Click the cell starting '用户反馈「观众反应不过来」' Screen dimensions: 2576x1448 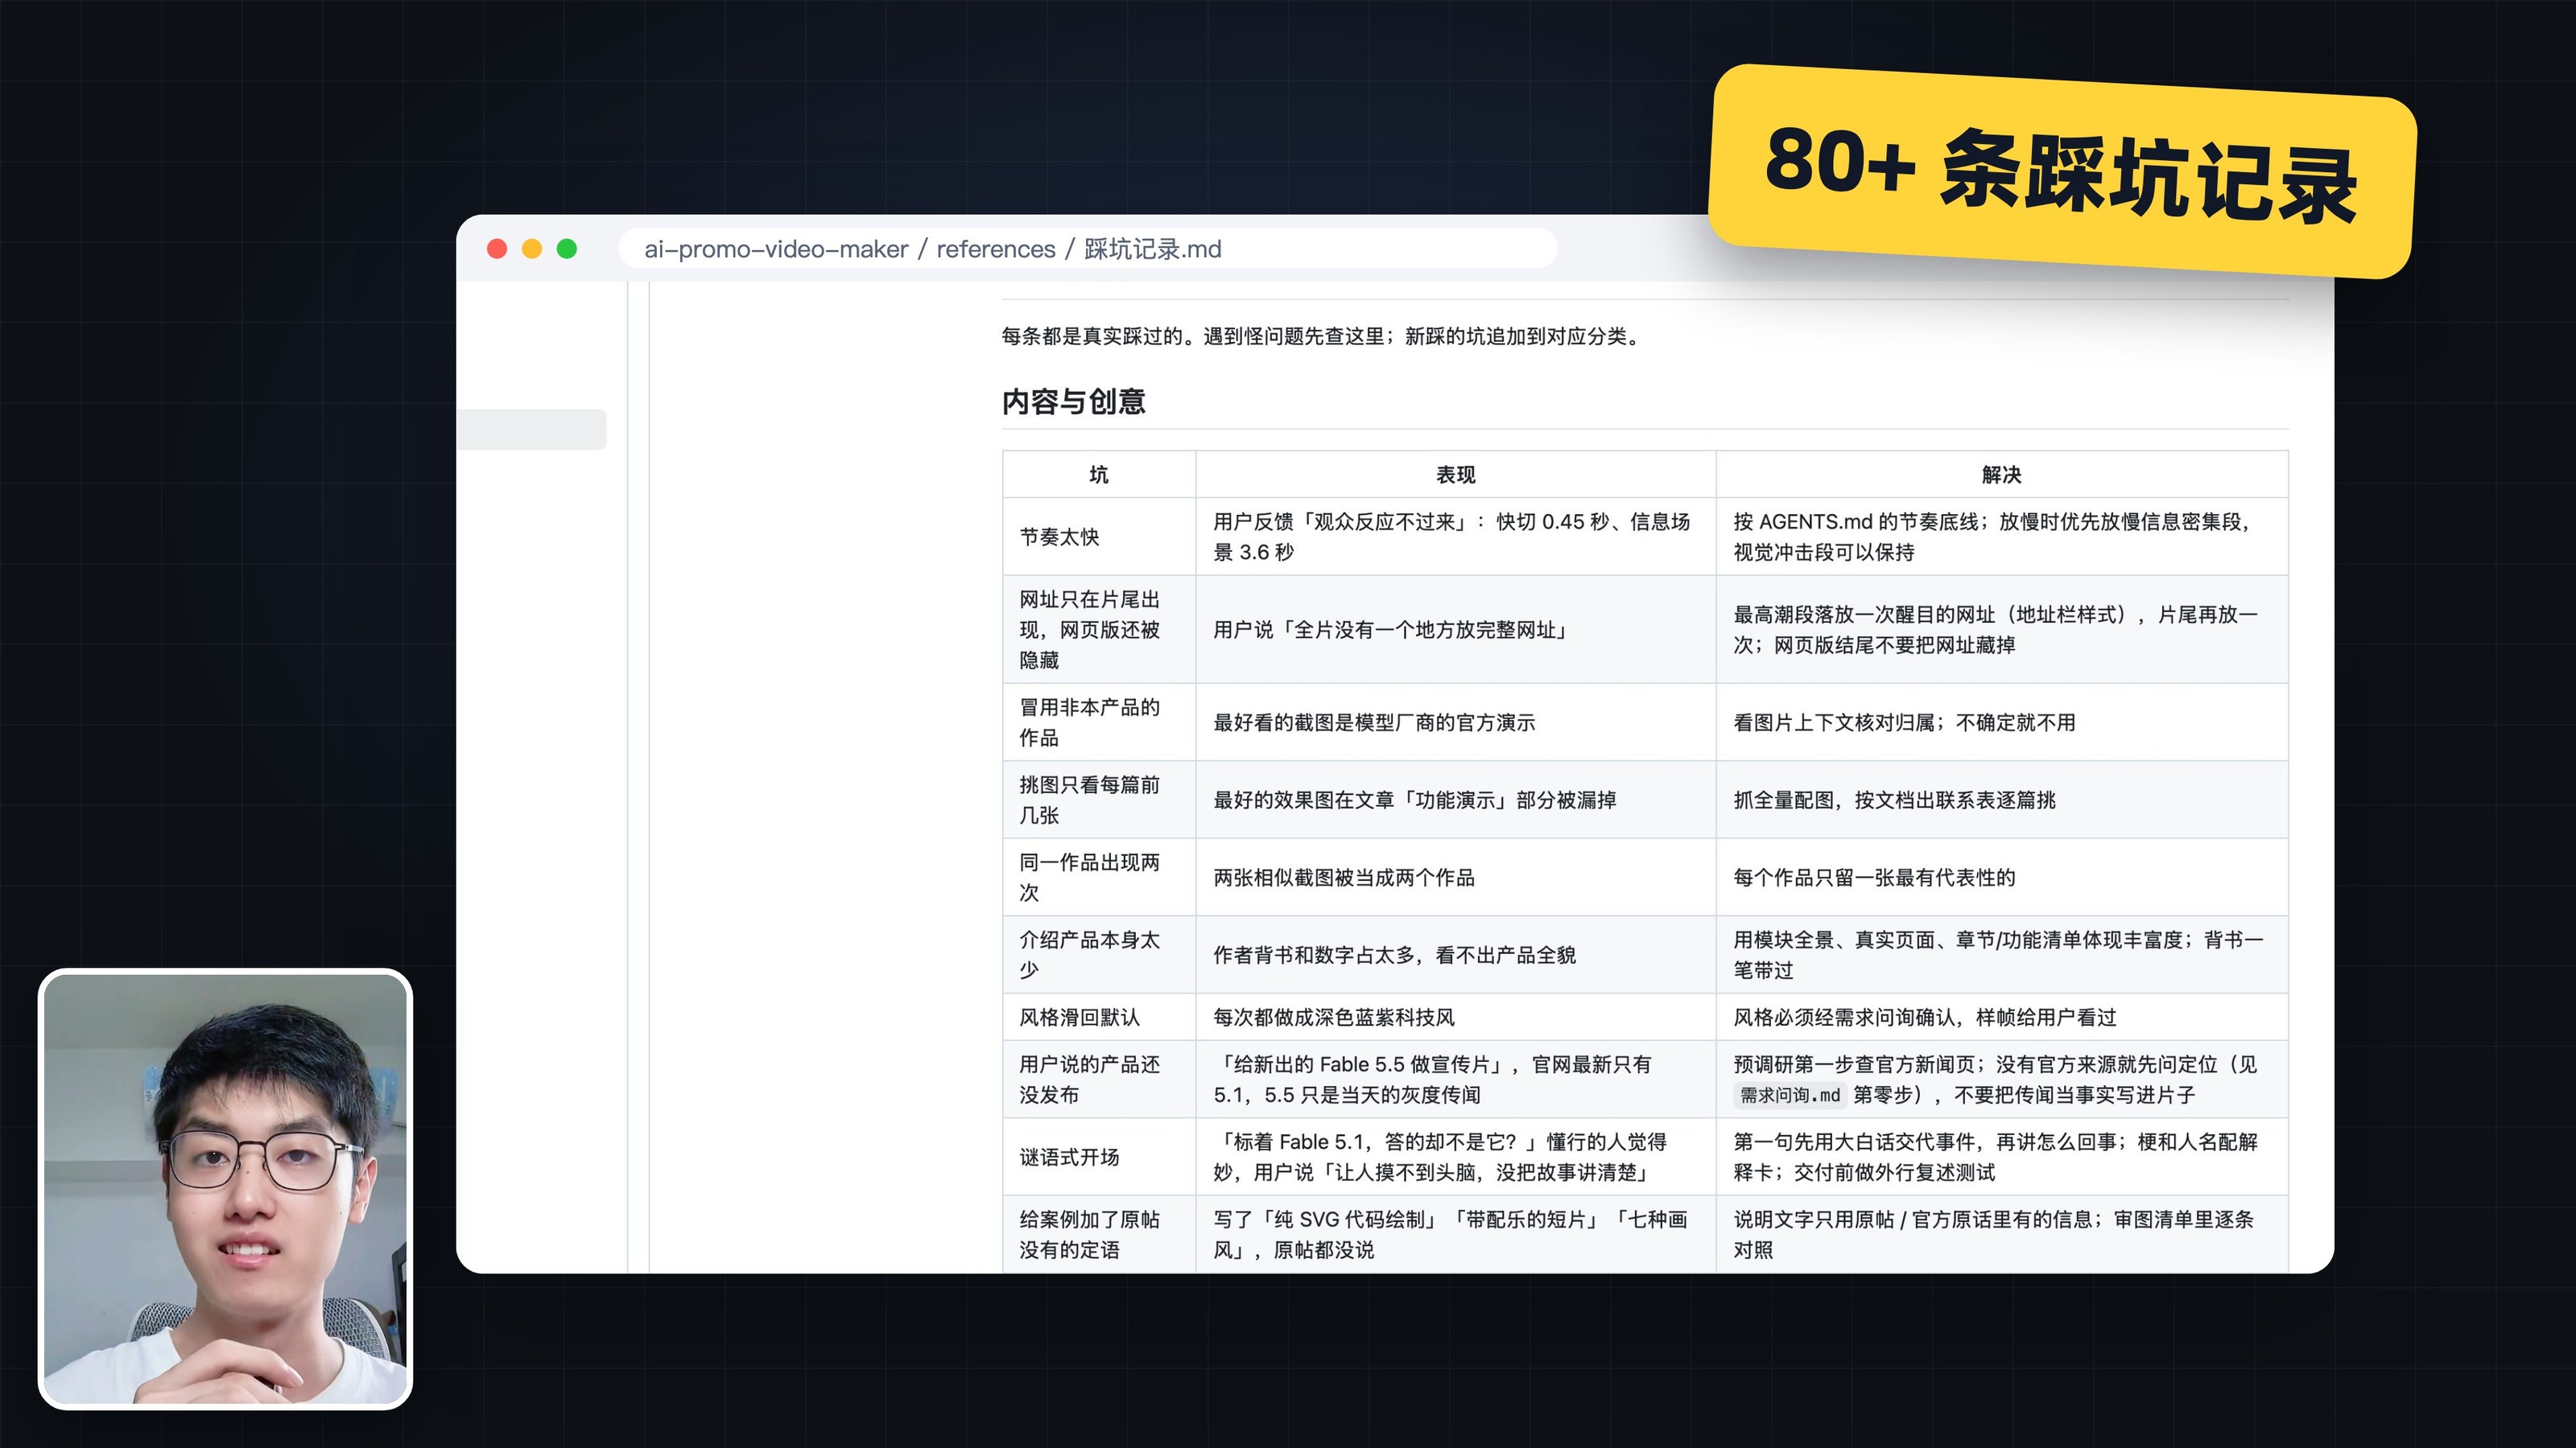pyautogui.click(x=1456, y=537)
